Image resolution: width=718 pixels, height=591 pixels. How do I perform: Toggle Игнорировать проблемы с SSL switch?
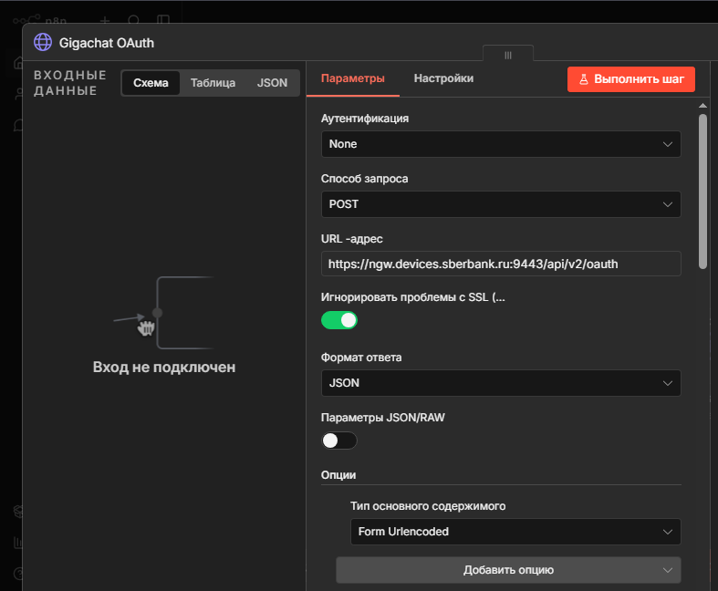tap(338, 320)
